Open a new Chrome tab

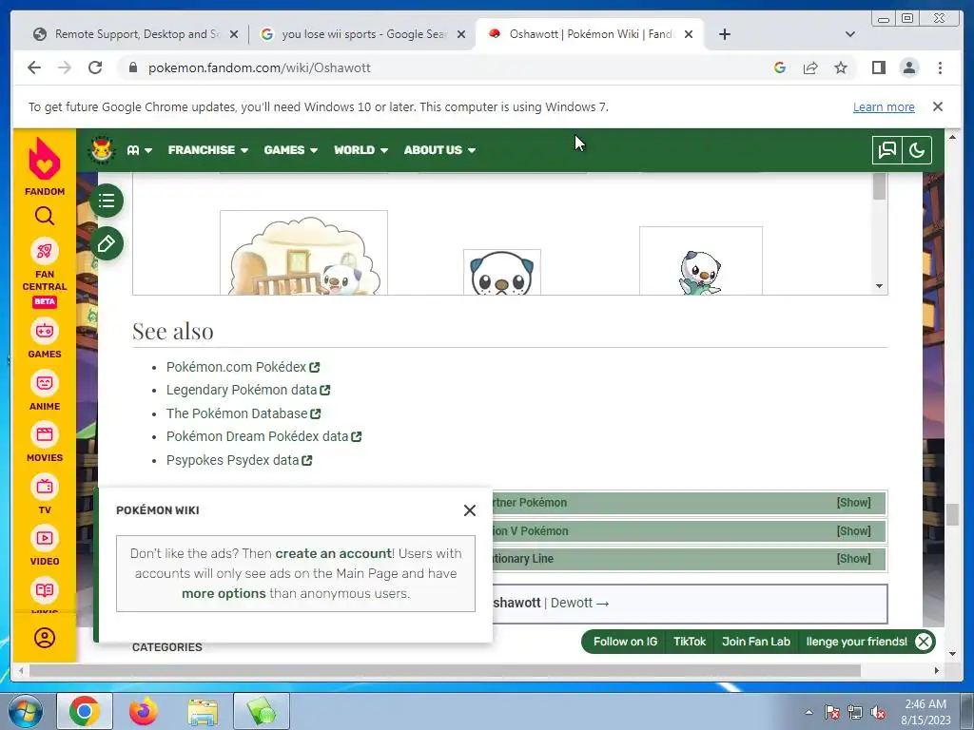click(x=724, y=34)
